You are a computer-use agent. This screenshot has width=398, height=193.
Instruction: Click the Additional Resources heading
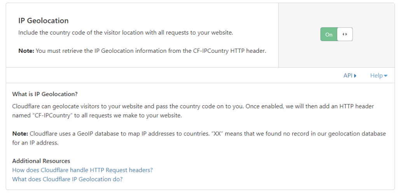pyautogui.click(x=41, y=161)
